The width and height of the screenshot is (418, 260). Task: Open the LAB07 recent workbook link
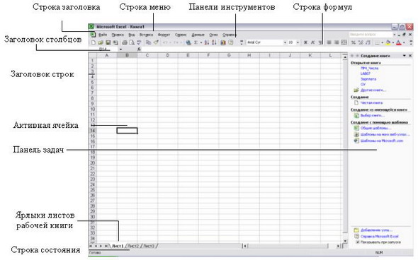click(365, 73)
